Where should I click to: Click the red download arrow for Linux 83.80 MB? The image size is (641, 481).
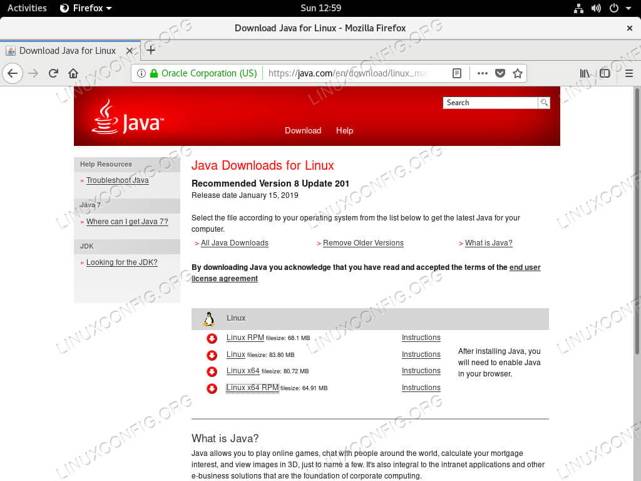(212, 355)
